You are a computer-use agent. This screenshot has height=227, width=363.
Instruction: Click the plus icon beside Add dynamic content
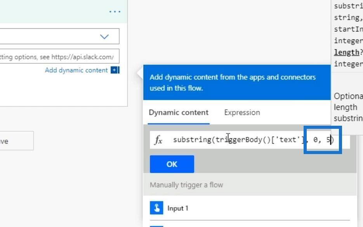tap(115, 70)
